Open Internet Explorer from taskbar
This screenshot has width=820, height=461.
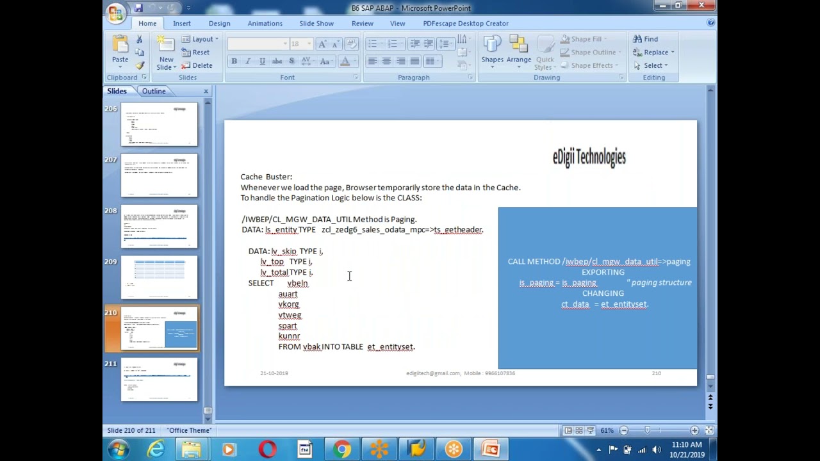[x=156, y=449]
